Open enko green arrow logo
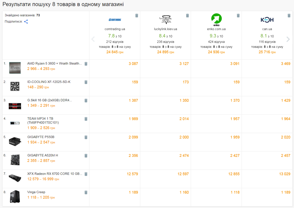Viewport: 294px width, 208px height. coord(216,20)
